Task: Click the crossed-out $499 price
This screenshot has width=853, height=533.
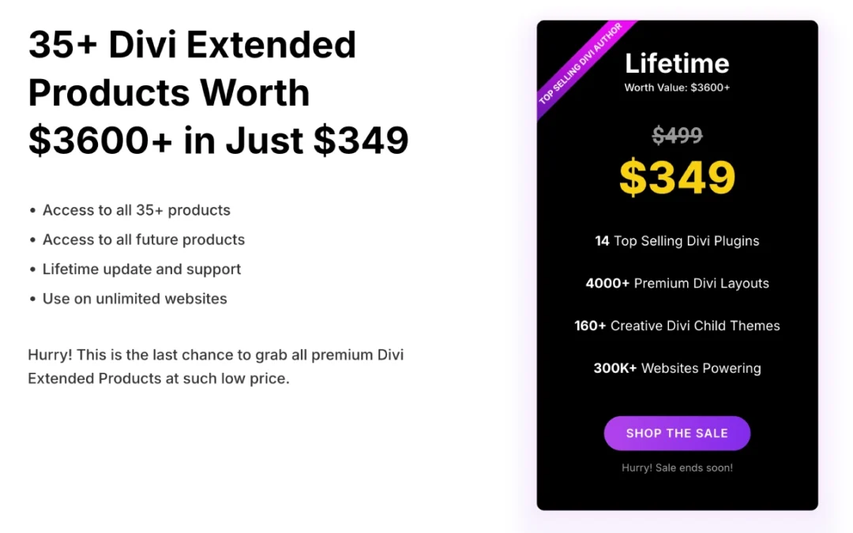Action: [x=677, y=136]
